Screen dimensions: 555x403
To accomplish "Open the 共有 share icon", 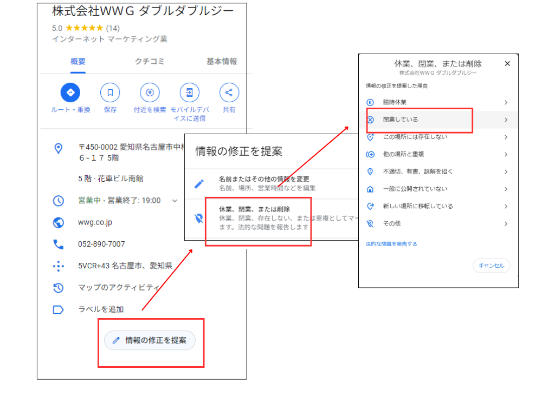I will 229,93.
